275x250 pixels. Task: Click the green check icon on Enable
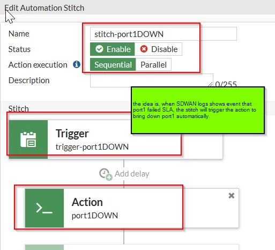point(99,49)
